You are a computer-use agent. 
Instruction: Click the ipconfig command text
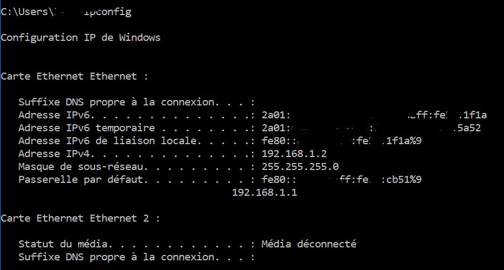pos(107,12)
